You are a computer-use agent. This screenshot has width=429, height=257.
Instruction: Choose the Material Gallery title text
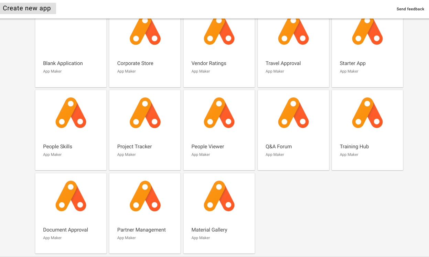[x=209, y=230]
